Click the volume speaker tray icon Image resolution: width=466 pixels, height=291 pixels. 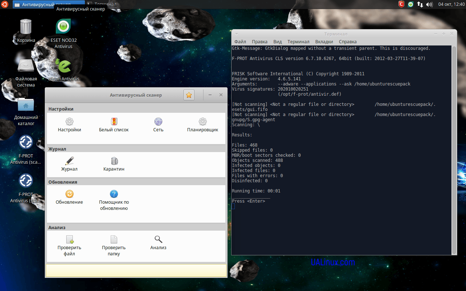tap(429, 4)
